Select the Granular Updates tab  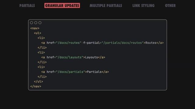coord(62,5)
